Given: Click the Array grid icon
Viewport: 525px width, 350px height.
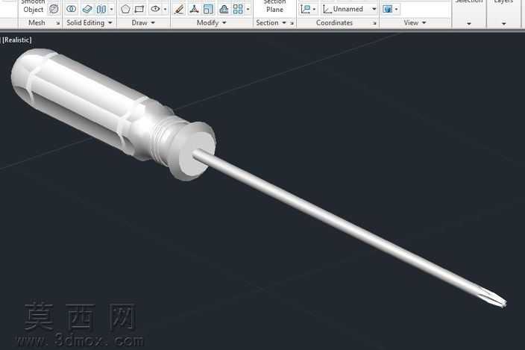Looking at the screenshot, I should coord(238,9).
